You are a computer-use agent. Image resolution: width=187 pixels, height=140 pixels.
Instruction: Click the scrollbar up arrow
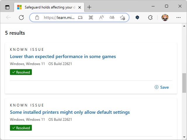(184, 26)
